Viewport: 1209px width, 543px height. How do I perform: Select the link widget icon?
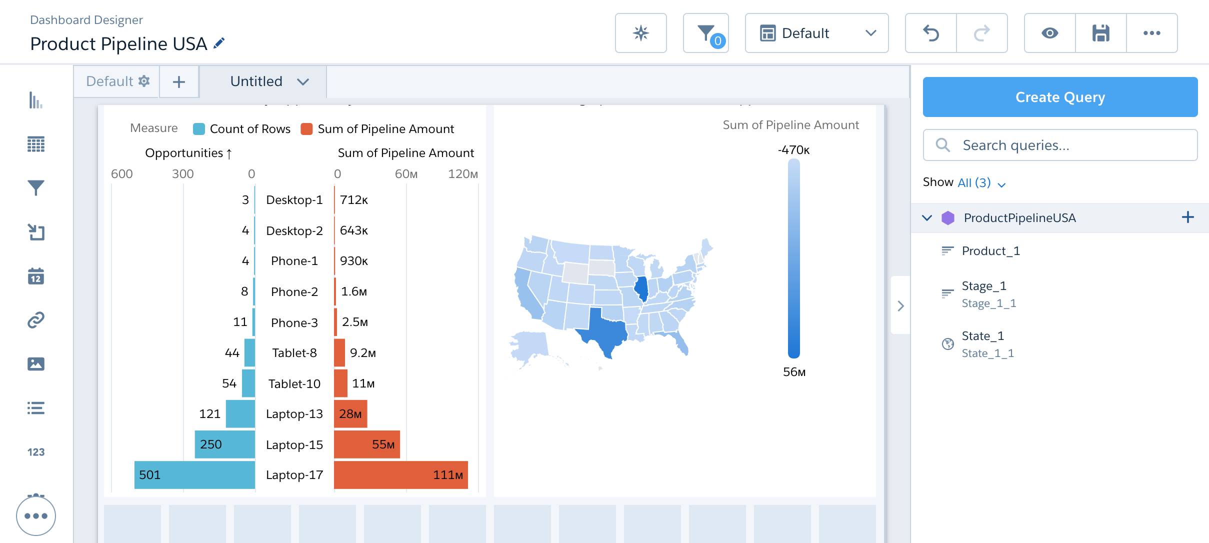36,320
